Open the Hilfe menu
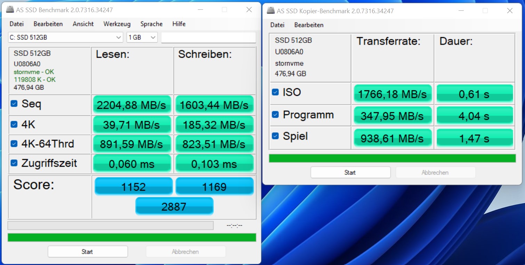The image size is (525, 265). tap(179, 24)
